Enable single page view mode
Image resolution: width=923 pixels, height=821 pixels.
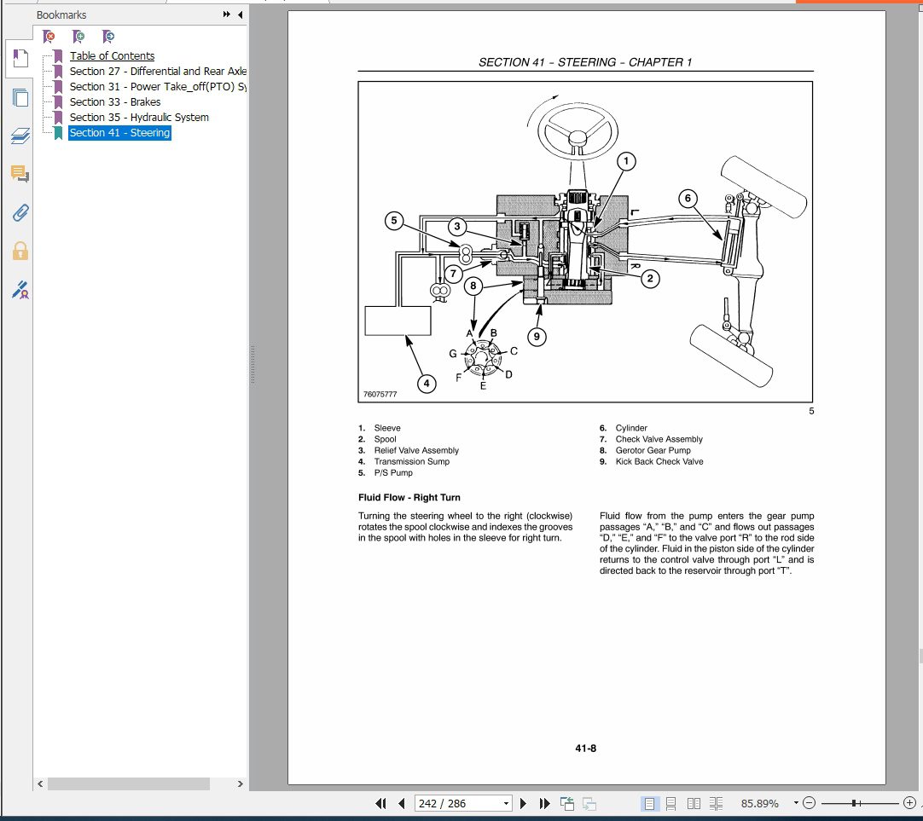[648, 803]
